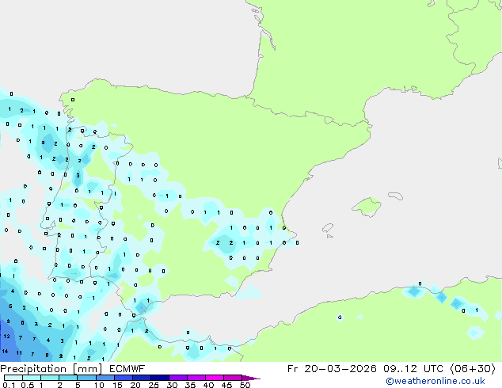502x388 pixels.
Task: Click the 15–20 mm legend swatch
Action: 123,378
